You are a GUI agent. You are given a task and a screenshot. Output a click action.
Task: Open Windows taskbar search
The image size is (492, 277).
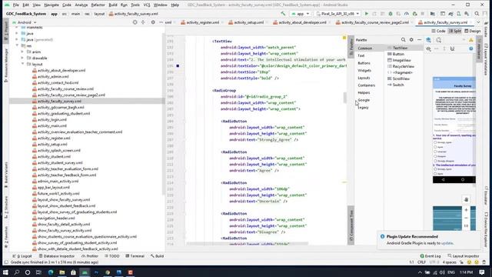tap(17, 272)
